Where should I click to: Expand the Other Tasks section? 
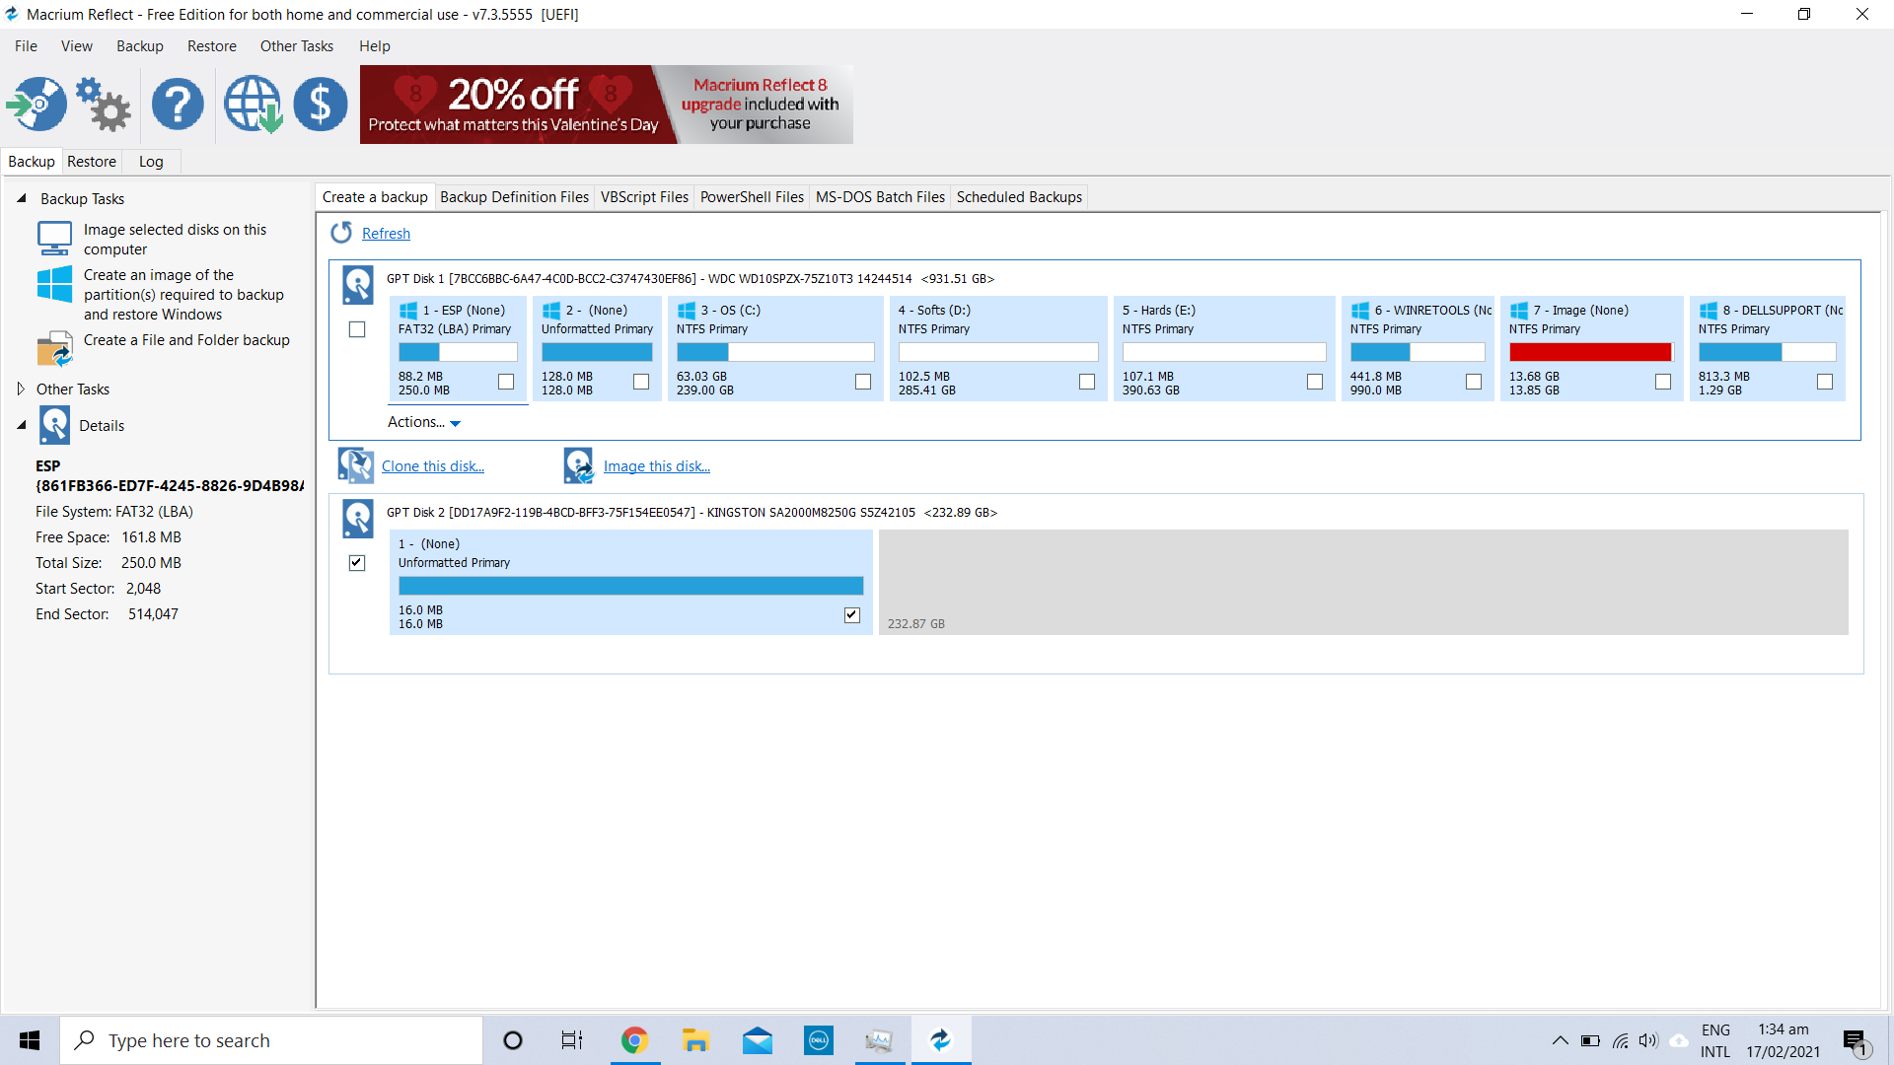pos(21,389)
